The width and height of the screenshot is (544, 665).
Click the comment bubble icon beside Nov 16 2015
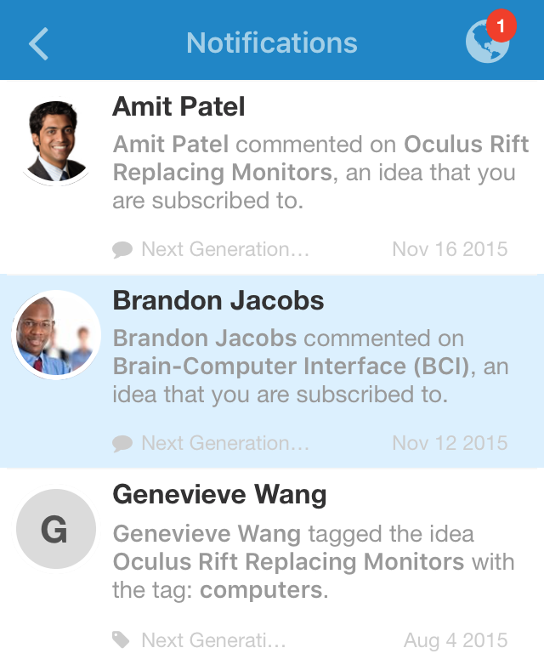(x=122, y=249)
